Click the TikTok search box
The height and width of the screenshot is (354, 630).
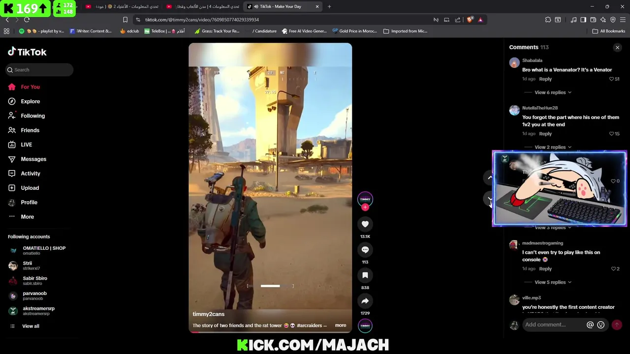coord(40,70)
